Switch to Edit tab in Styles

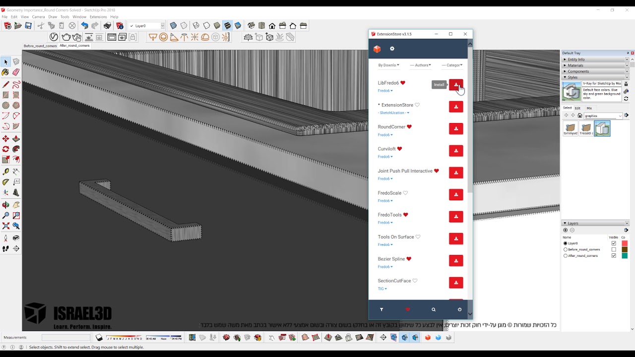click(x=577, y=108)
